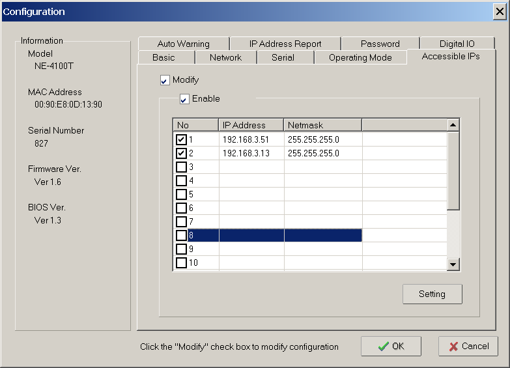Check the row 4 checkbox
This screenshot has height=368, width=510.
(181, 180)
